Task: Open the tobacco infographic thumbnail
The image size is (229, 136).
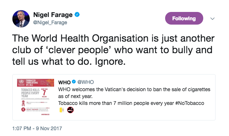Action: pyautogui.click(x=36, y=97)
